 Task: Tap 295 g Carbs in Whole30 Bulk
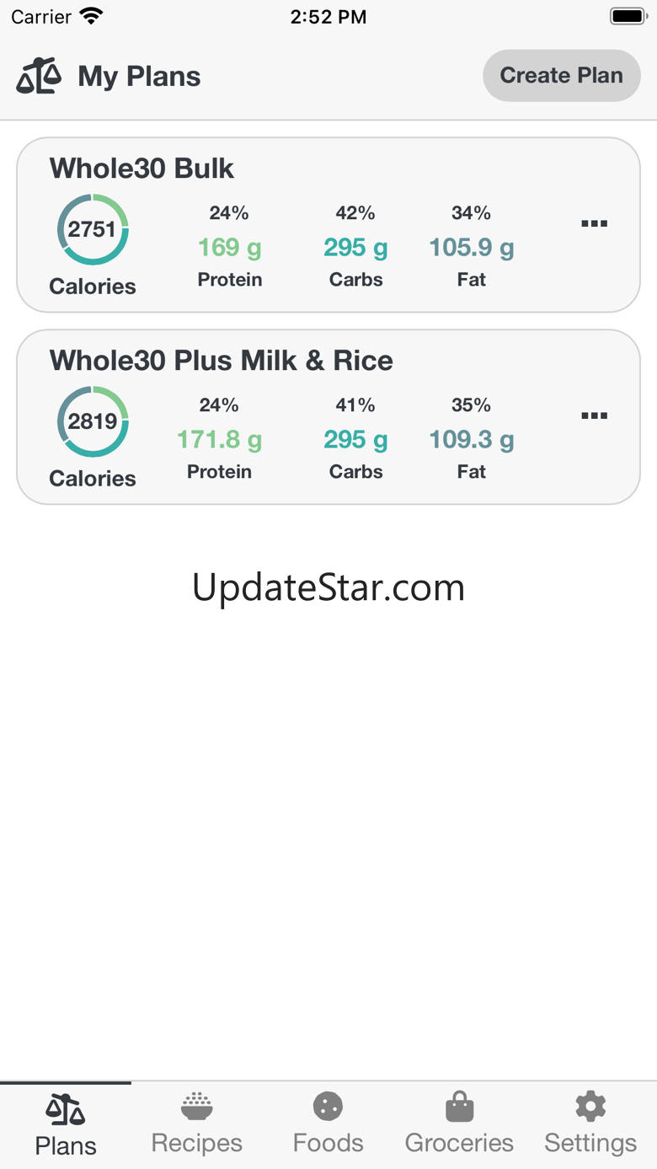coord(355,247)
